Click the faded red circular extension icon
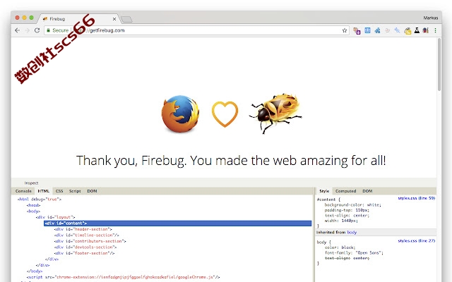This screenshot has height=282, width=452. (x=387, y=30)
